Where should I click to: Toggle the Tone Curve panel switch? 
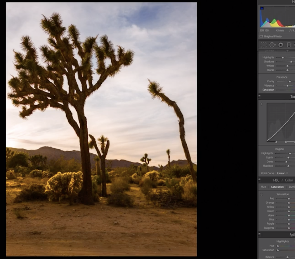tap(259, 96)
